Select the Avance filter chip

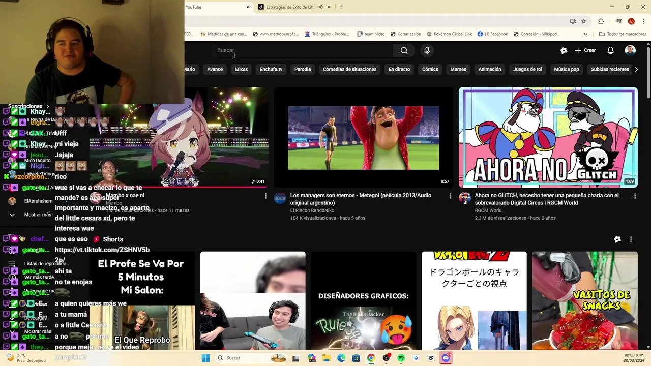tap(215, 69)
